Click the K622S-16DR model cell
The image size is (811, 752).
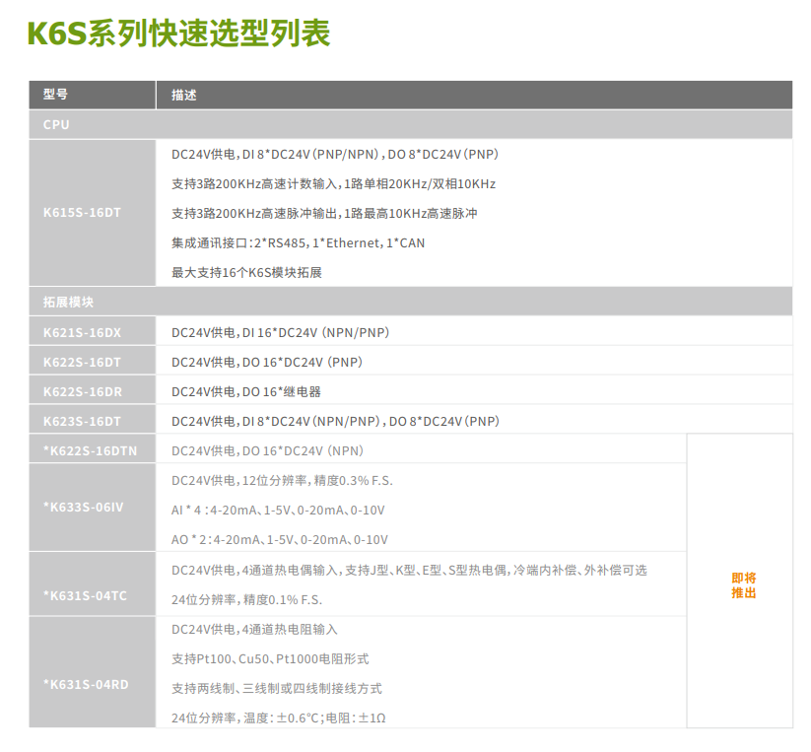click(x=82, y=391)
